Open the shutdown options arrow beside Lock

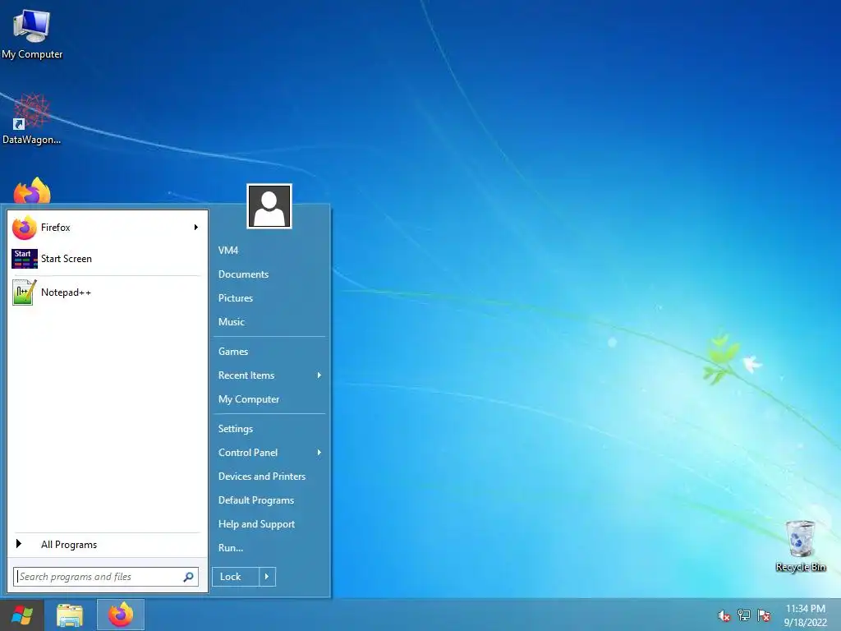pos(267,577)
